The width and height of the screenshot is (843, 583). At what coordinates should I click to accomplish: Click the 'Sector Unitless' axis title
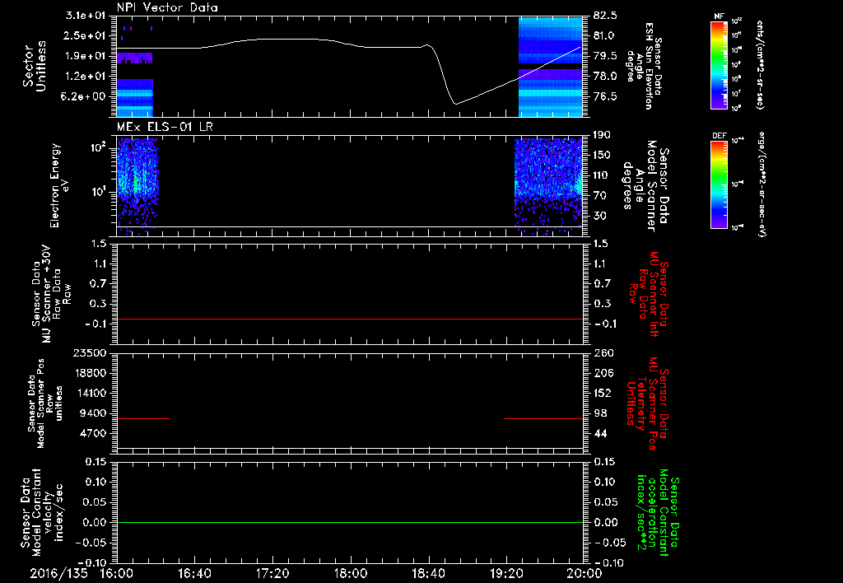(x=35, y=66)
